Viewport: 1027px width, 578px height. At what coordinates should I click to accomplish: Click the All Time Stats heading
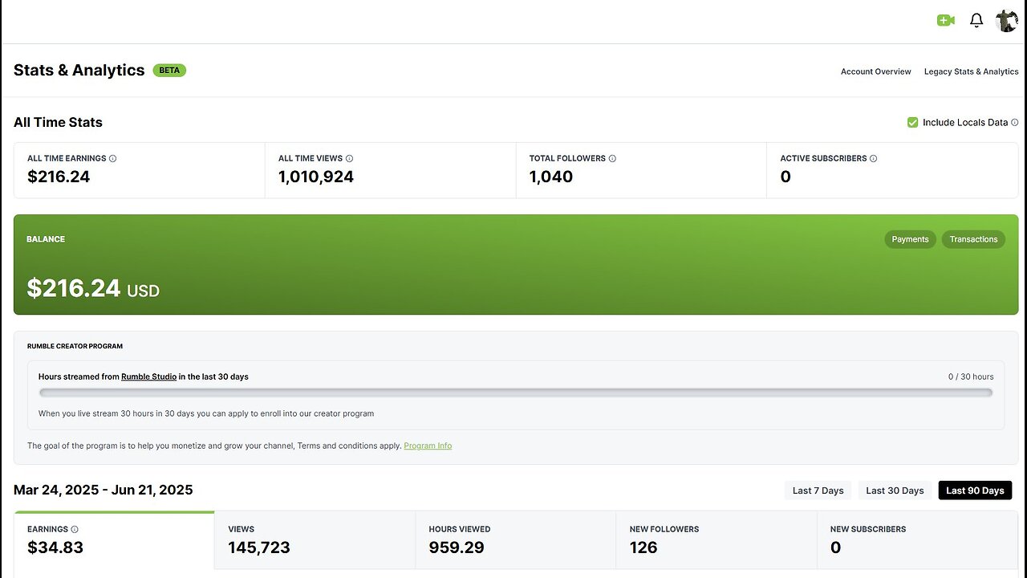[58, 122]
